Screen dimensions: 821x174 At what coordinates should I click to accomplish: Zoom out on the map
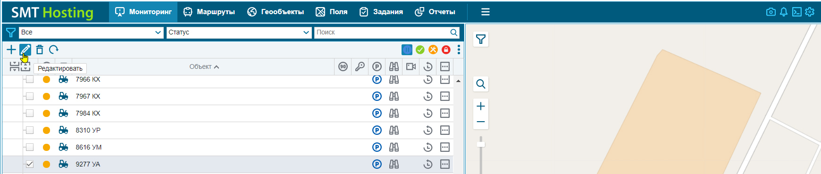pos(481,122)
